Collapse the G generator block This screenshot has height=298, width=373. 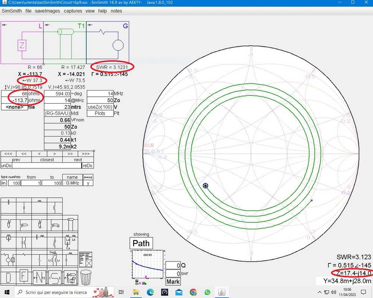click(90, 25)
